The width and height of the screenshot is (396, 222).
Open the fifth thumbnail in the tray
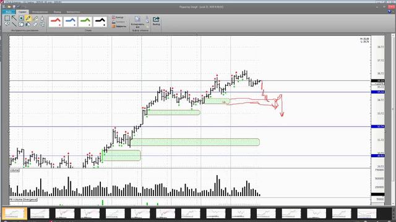(115, 213)
